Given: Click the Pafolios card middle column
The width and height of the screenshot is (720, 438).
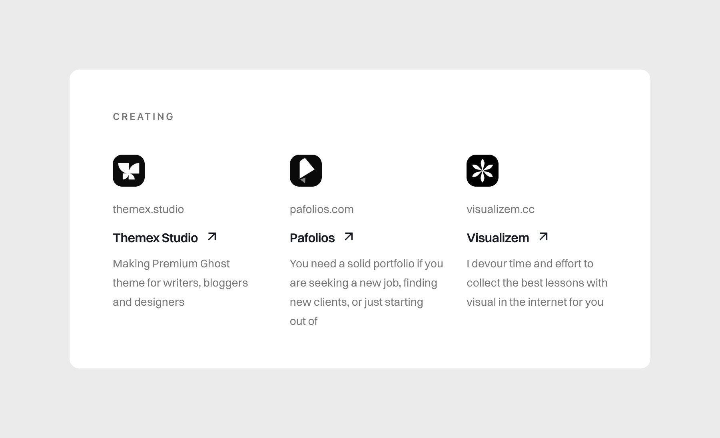Looking at the screenshot, I should (366, 240).
